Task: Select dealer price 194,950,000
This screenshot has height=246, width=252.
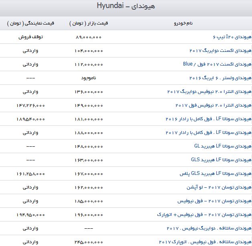Action: pyautogui.click(x=30, y=215)
